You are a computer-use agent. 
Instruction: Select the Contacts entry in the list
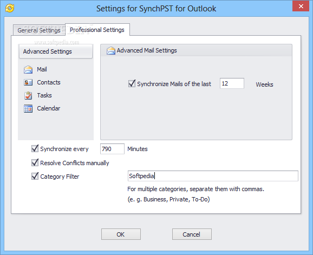tap(49, 82)
